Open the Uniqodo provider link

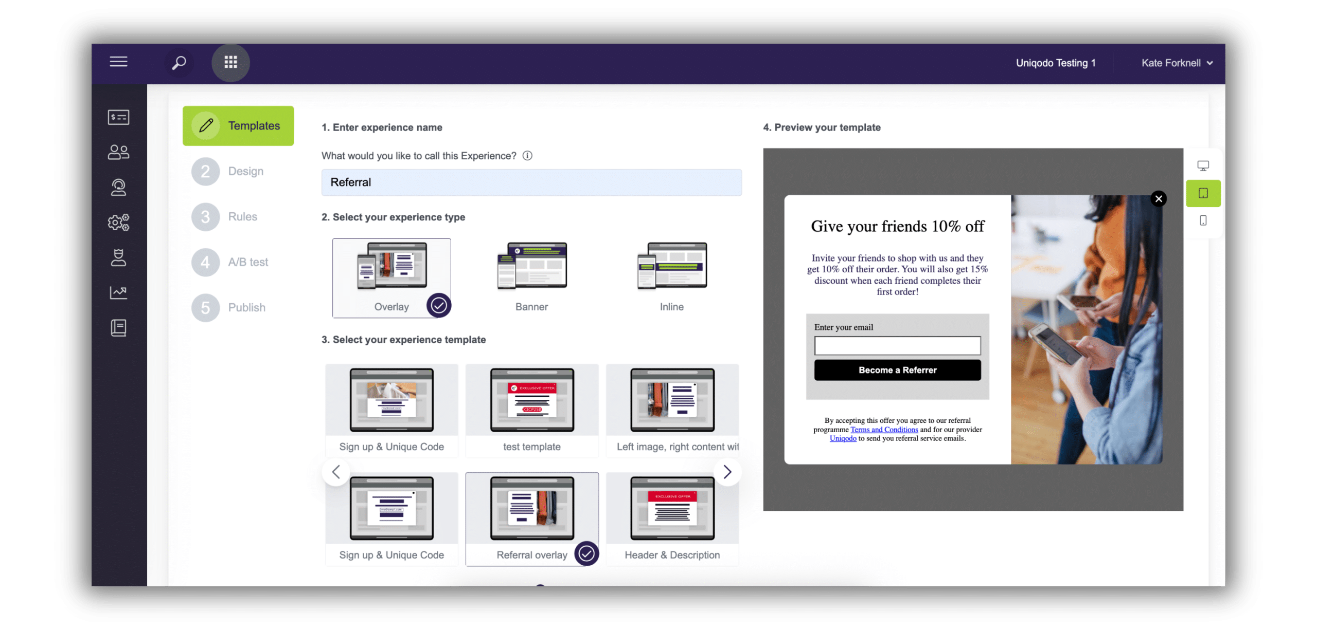pos(843,438)
